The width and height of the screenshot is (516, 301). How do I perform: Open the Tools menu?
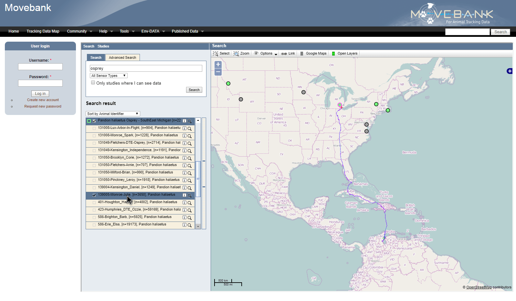click(127, 31)
